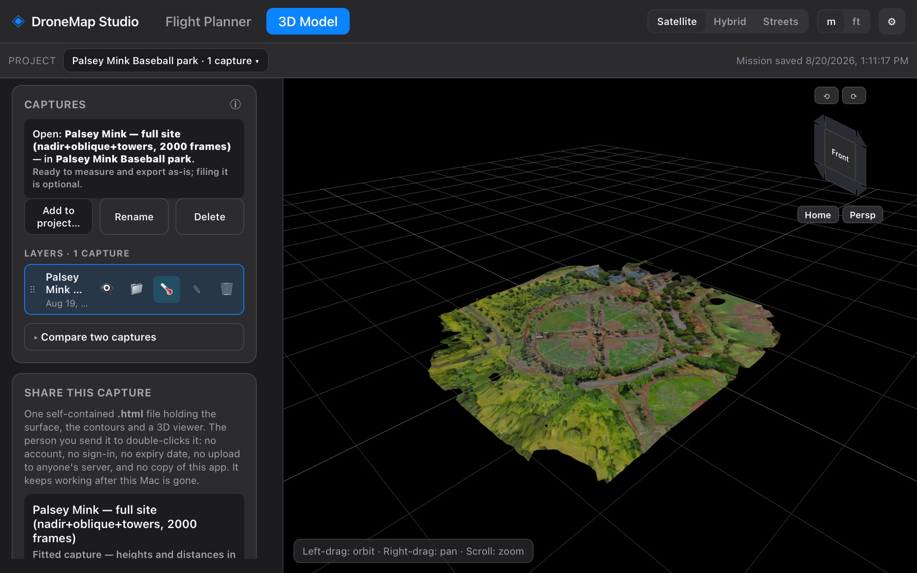The image size is (917, 573).
Task: Click the trash icon on Palsey Mink layer
Action: (226, 289)
